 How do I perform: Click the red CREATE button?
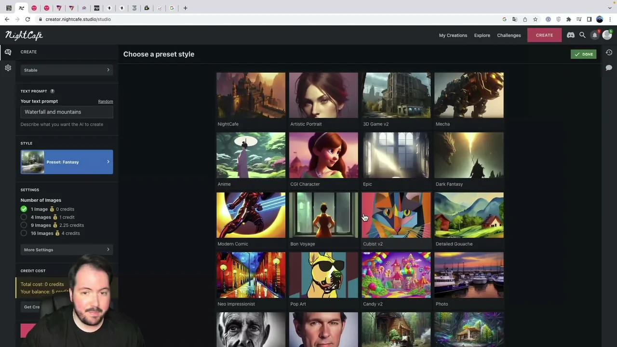544,35
